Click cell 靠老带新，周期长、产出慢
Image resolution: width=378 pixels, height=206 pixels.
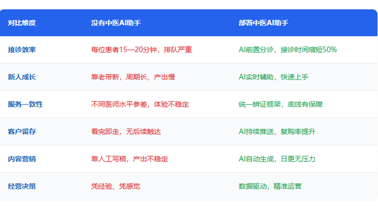(133, 77)
